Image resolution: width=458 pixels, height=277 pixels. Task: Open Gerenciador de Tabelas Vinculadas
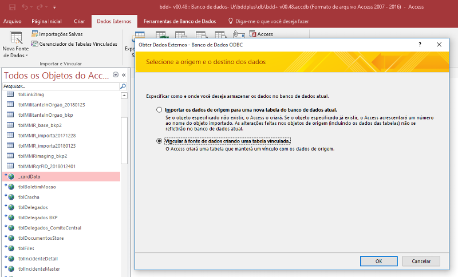74,44
